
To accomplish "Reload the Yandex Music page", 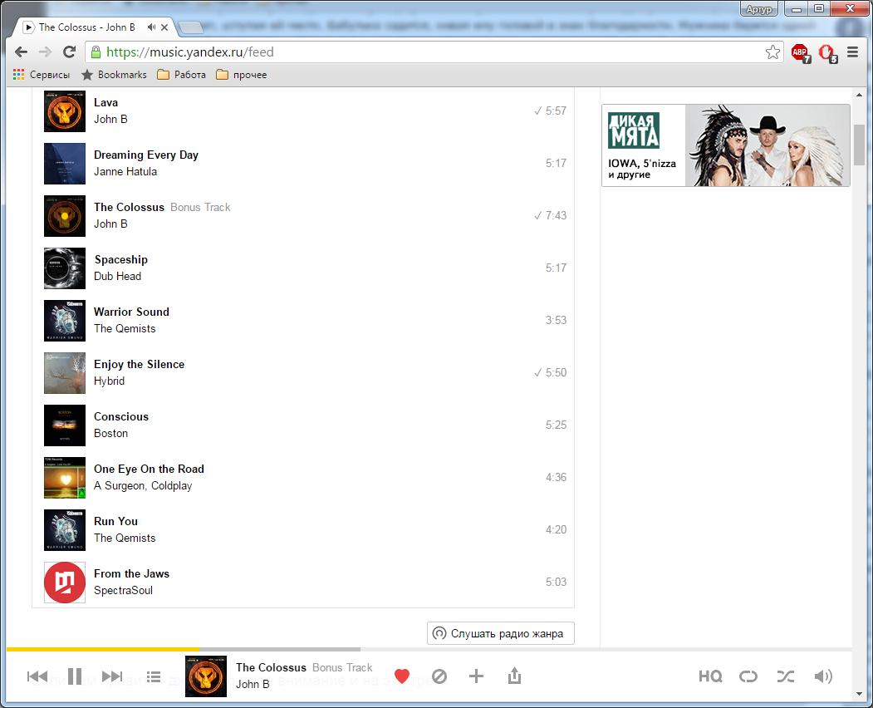I will pos(69,52).
